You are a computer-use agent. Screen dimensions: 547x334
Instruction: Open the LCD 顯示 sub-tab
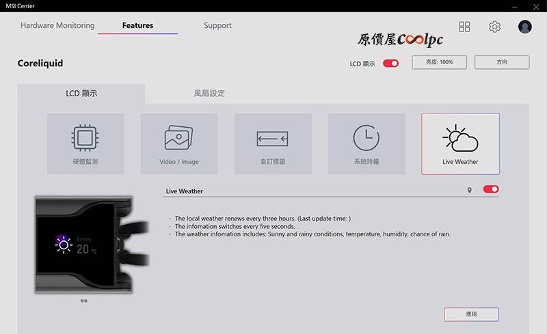(x=81, y=94)
